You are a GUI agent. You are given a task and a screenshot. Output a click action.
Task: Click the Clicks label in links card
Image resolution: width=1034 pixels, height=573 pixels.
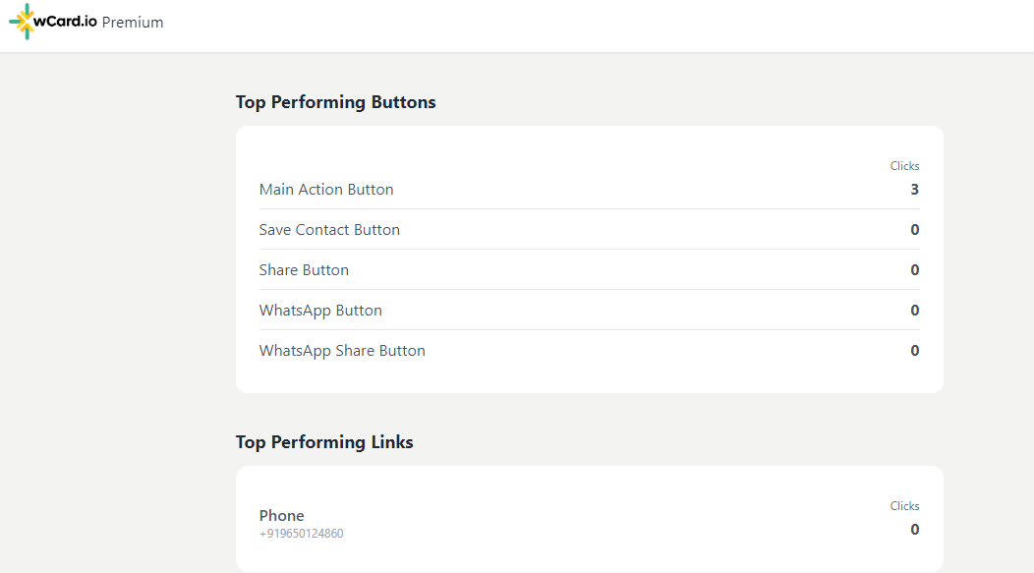(x=904, y=506)
